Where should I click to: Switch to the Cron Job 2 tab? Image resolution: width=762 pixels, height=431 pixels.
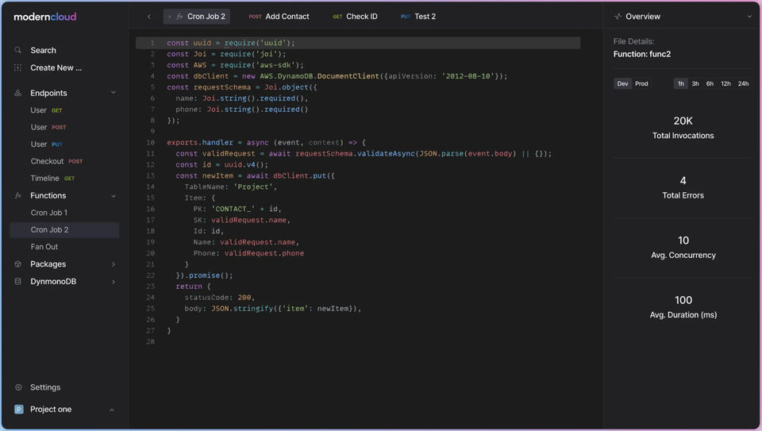pyautogui.click(x=197, y=17)
